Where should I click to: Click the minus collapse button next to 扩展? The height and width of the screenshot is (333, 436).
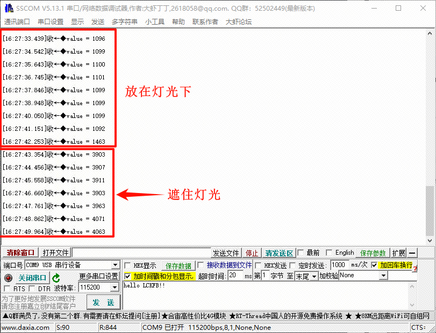(x=412, y=253)
